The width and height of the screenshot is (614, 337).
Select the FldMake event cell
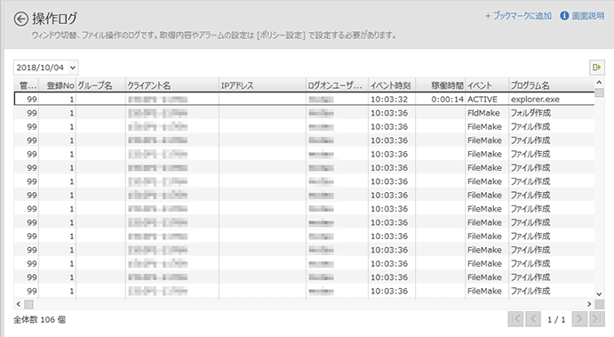click(x=487, y=113)
